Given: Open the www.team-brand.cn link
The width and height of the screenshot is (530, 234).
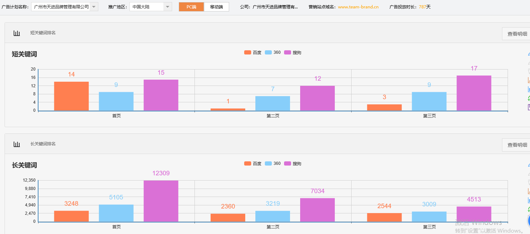Looking at the screenshot, I should coord(358,6).
